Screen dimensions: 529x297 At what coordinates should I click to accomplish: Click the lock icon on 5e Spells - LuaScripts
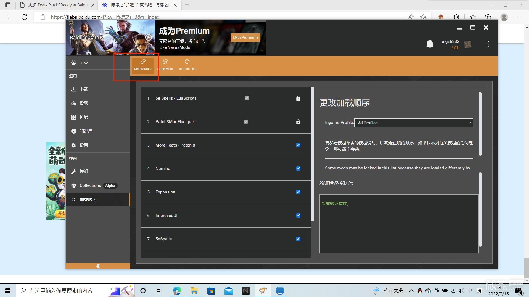(x=298, y=98)
